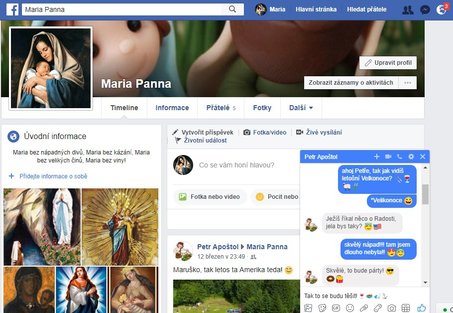Send a thumbs-up like in chat
453x313 pixels.
coord(422,308)
